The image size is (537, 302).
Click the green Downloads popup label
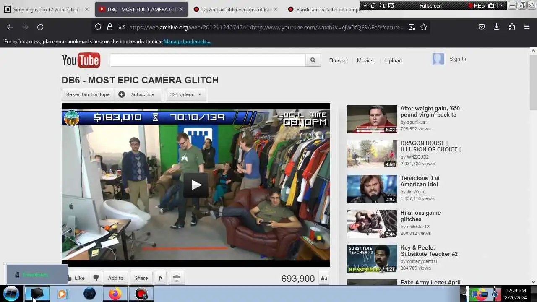click(35, 275)
